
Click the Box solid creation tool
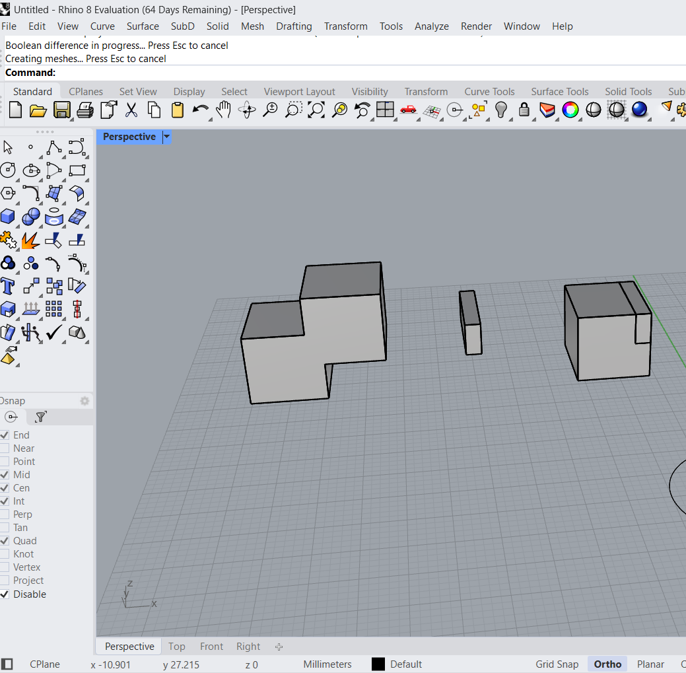pyautogui.click(x=8, y=217)
